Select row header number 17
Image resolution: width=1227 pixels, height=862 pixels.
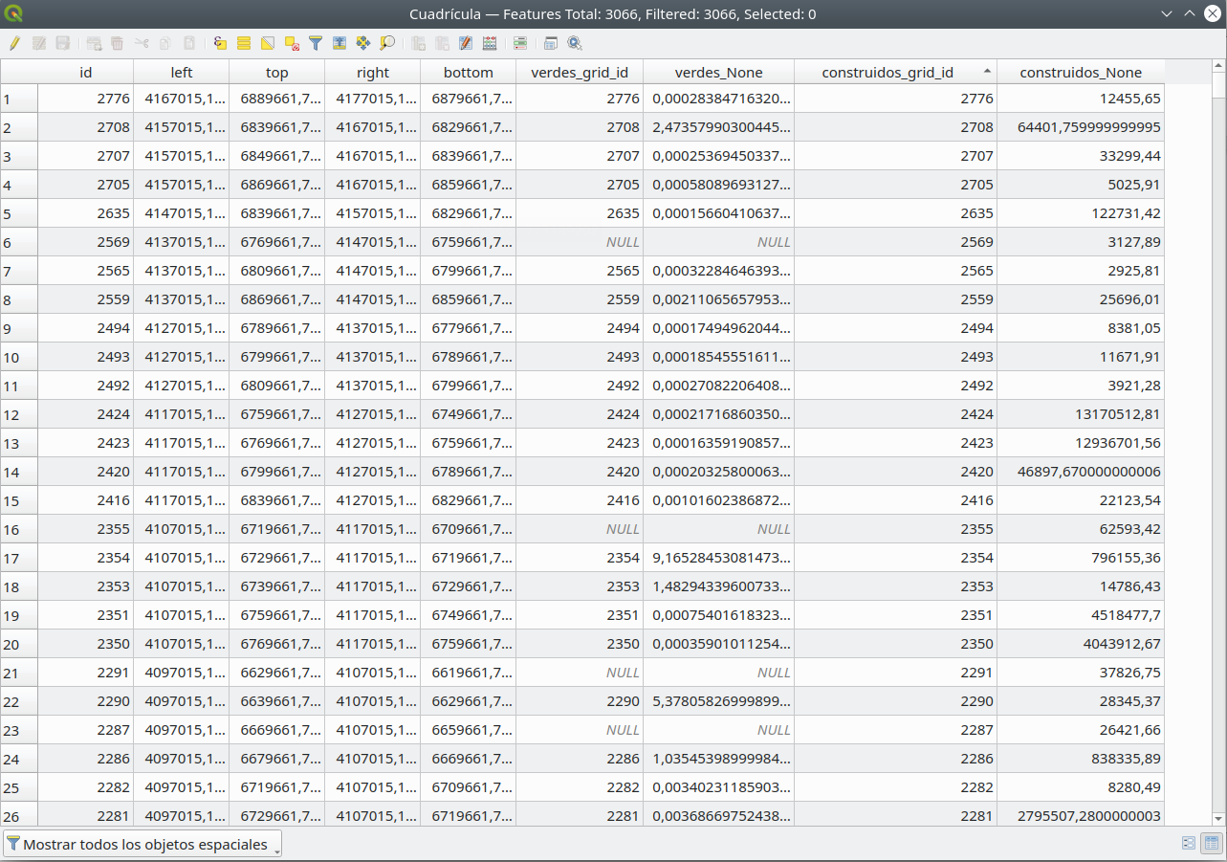tap(19, 558)
